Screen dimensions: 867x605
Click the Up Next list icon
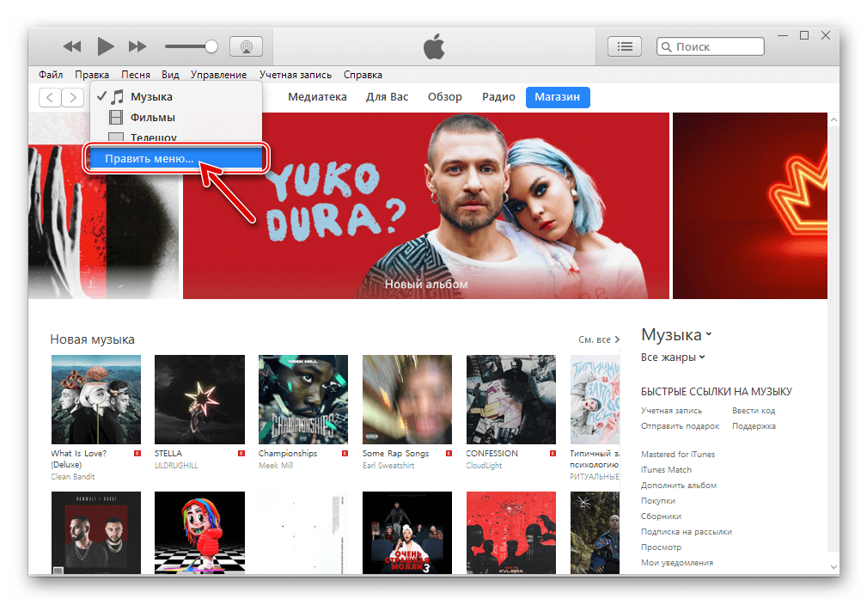625,46
